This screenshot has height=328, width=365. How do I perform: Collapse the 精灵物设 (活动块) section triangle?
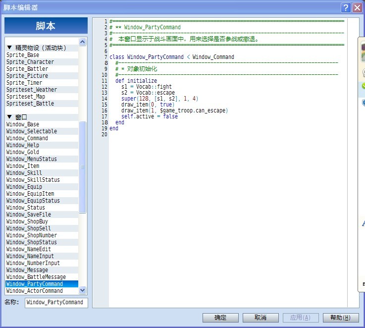tap(9, 48)
